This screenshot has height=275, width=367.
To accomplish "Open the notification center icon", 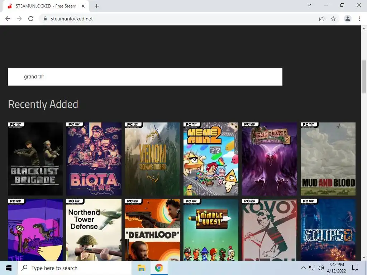I will pos(355,268).
